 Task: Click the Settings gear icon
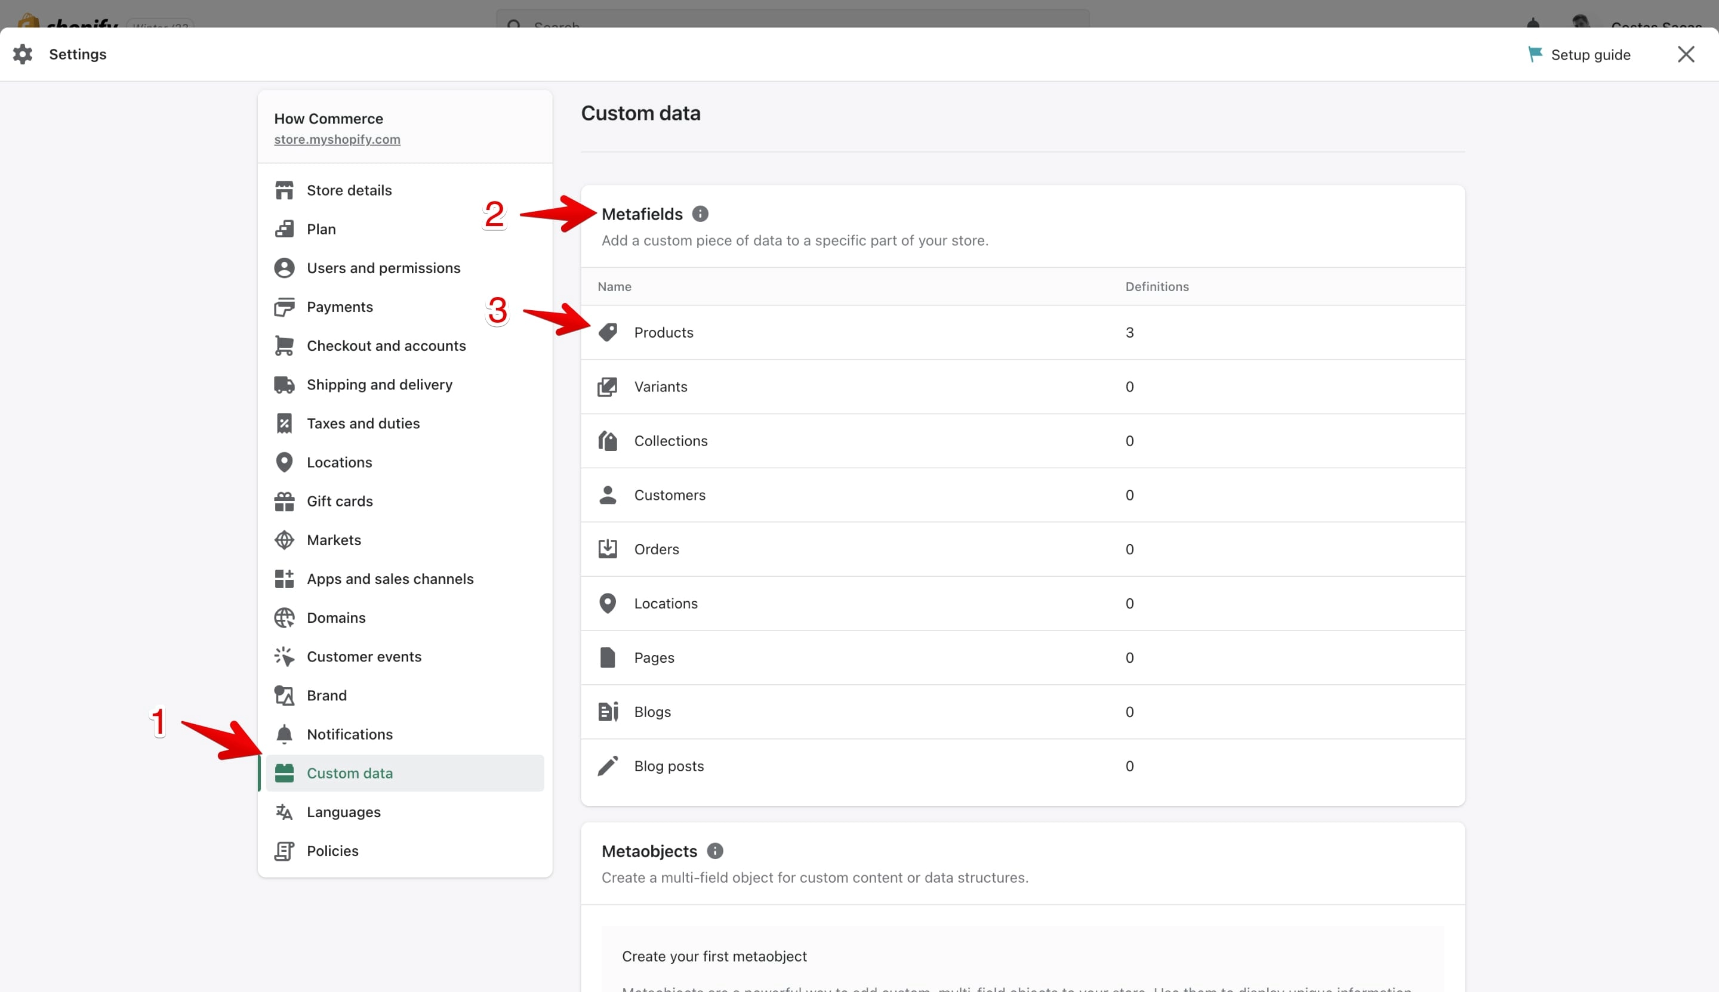pyautogui.click(x=23, y=54)
